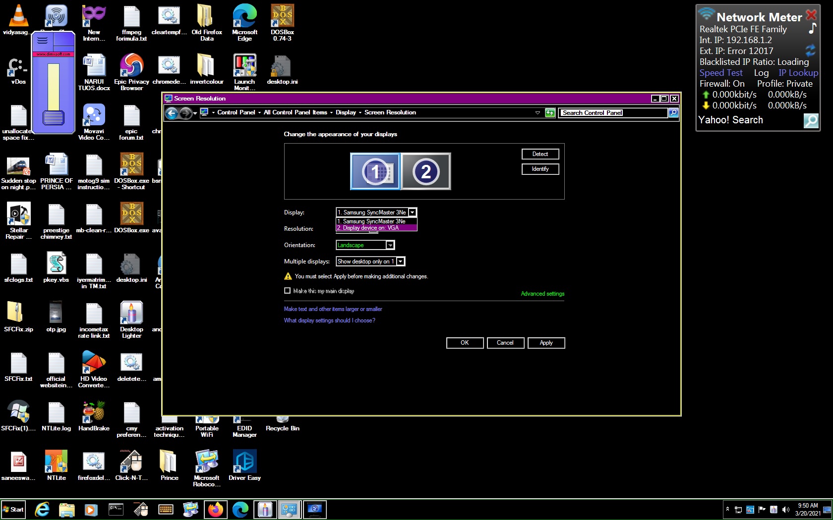
Task: Open the Desktop Lighter desktop shortcut
Action: [x=131, y=320]
